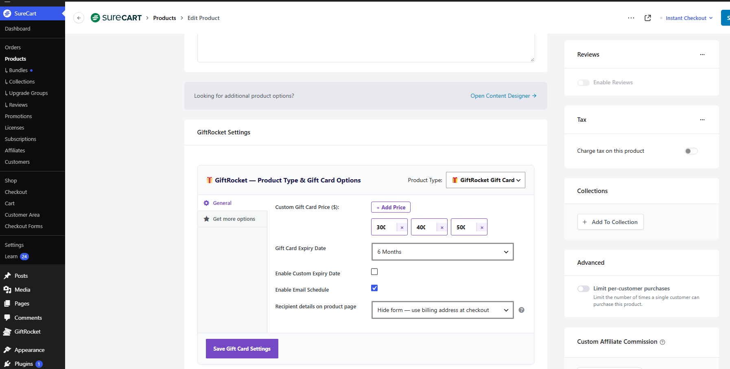Open Tax panel options menu
Screen dimensions: 730x369
click(x=702, y=120)
